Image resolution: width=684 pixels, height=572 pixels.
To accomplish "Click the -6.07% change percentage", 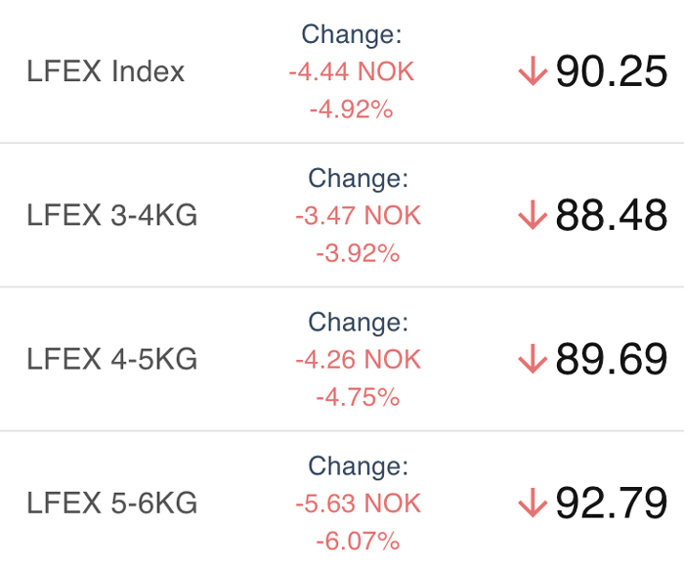I will tap(359, 542).
